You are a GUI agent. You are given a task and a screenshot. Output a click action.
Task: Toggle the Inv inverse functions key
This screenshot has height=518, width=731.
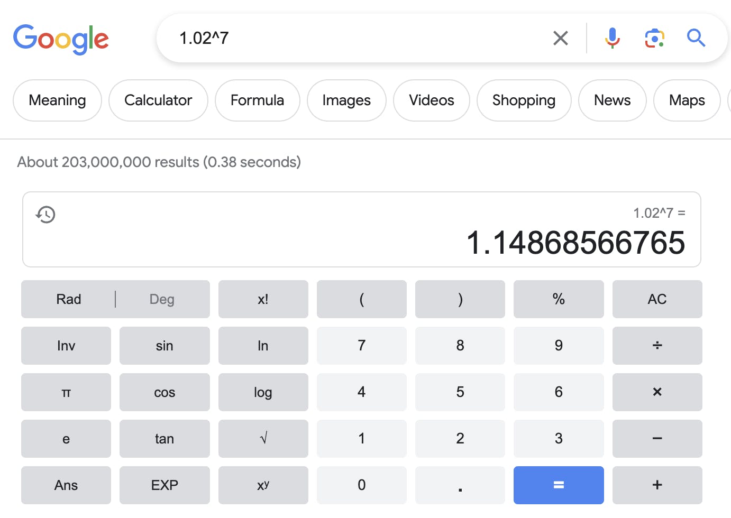point(66,346)
